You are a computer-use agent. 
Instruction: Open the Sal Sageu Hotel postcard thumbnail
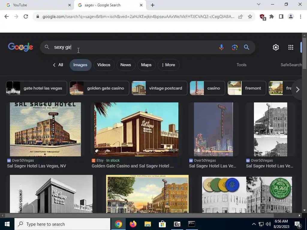[x=45, y=129]
